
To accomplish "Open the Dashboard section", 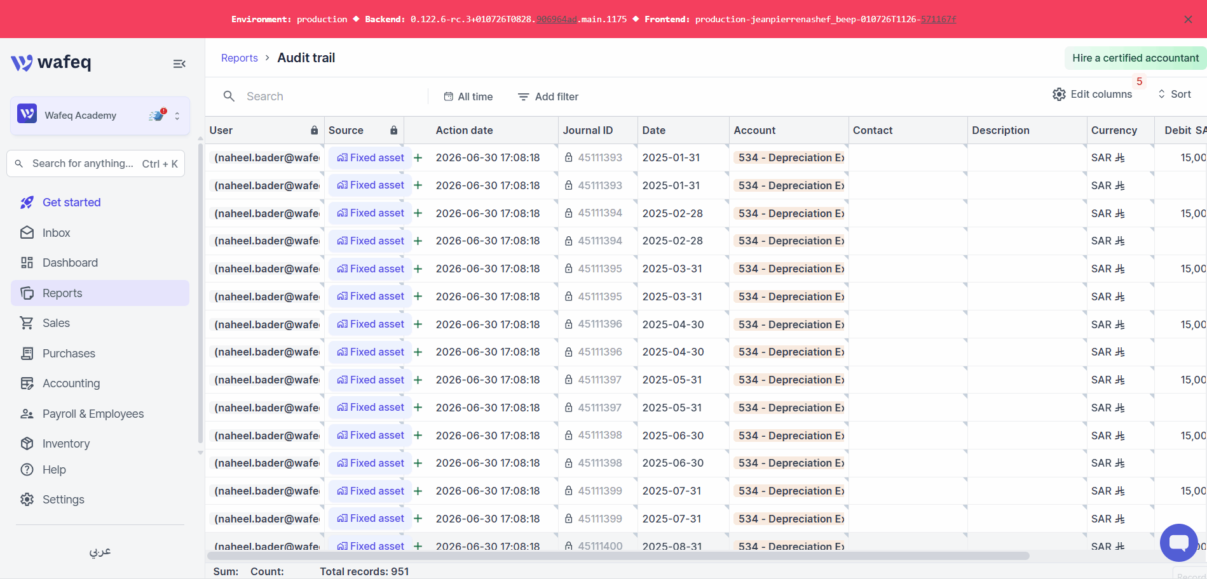I will point(100,263).
